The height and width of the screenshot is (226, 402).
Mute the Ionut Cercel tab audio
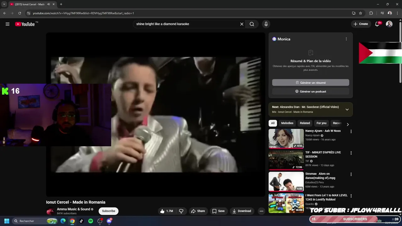[49, 4]
